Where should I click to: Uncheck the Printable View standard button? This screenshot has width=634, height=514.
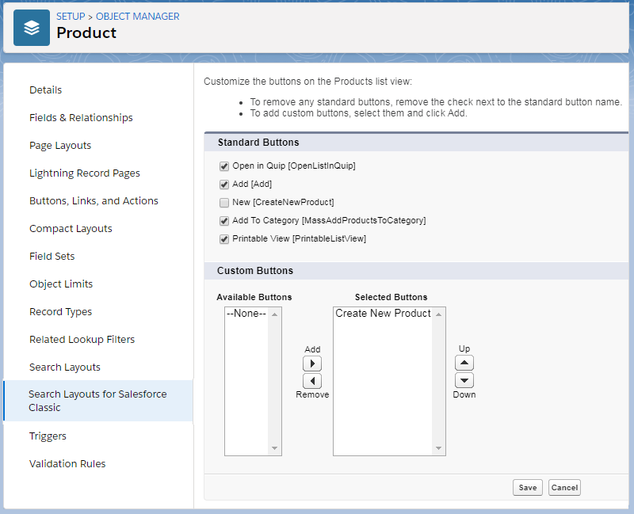pyautogui.click(x=224, y=238)
